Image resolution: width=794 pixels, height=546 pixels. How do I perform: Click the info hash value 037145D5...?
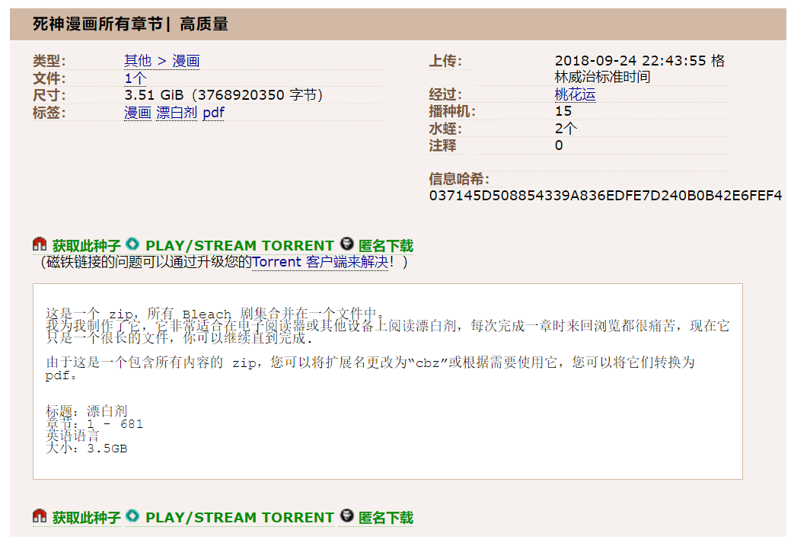(x=605, y=196)
